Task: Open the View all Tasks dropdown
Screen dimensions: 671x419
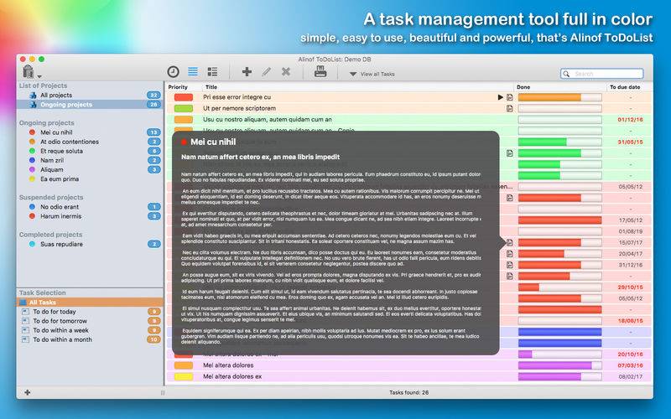Action: coord(372,74)
